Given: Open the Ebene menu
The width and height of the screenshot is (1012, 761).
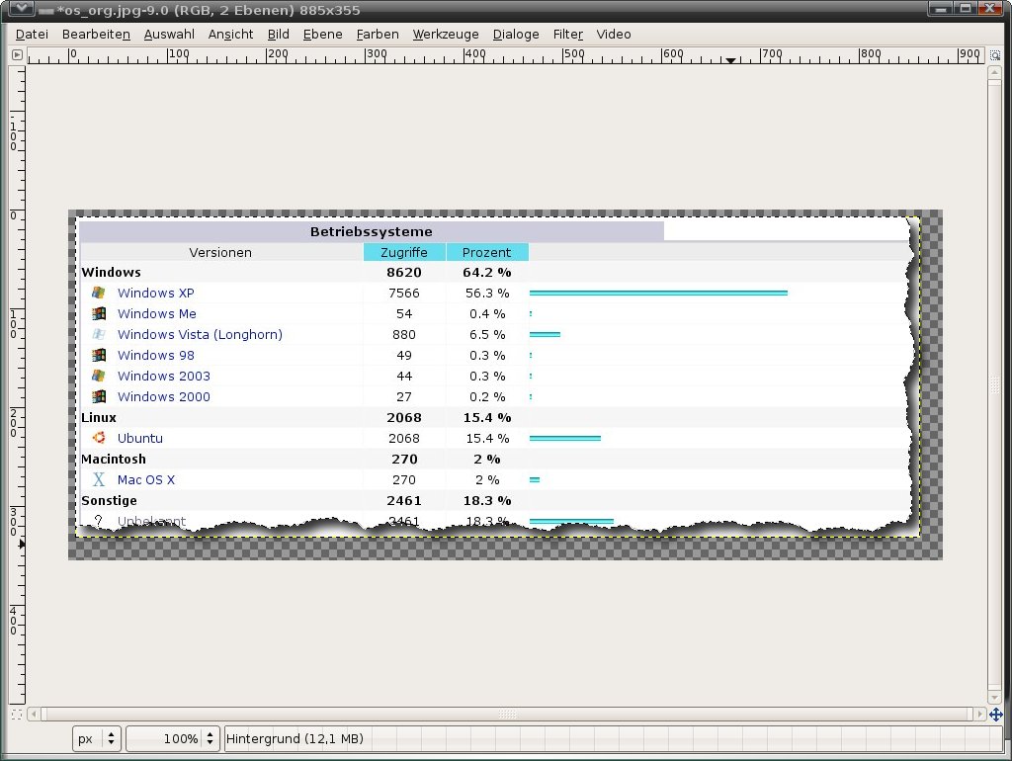Looking at the screenshot, I should pyautogui.click(x=322, y=34).
